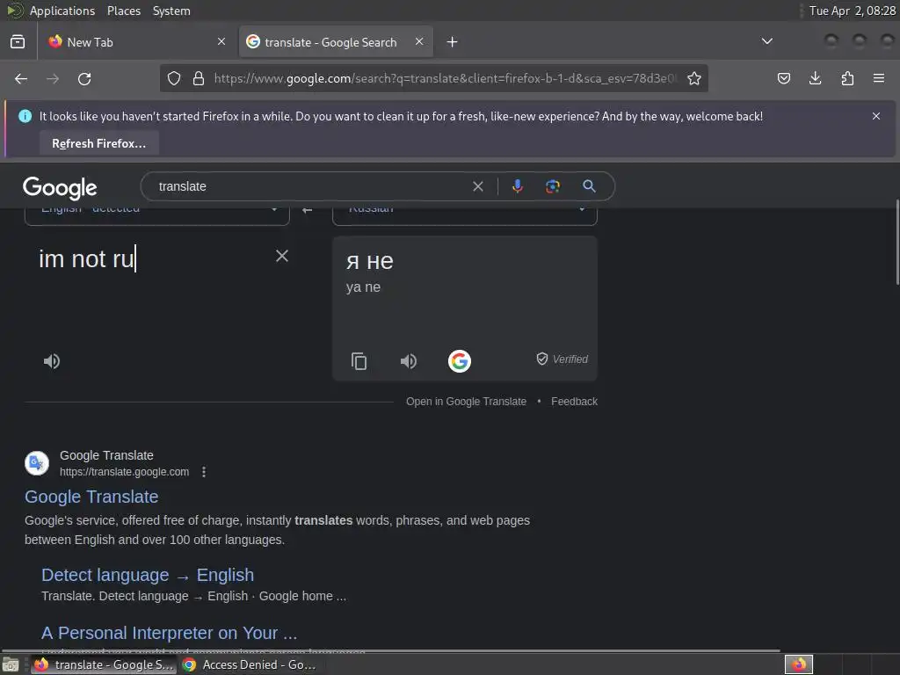
Task: Clear the translation source text
Action: tap(282, 256)
